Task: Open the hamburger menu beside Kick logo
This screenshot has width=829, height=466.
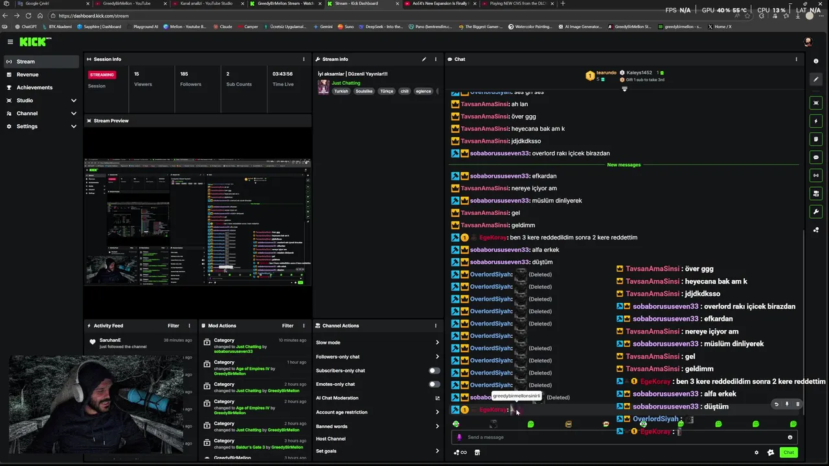Action: pyautogui.click(x=10, y=41)
